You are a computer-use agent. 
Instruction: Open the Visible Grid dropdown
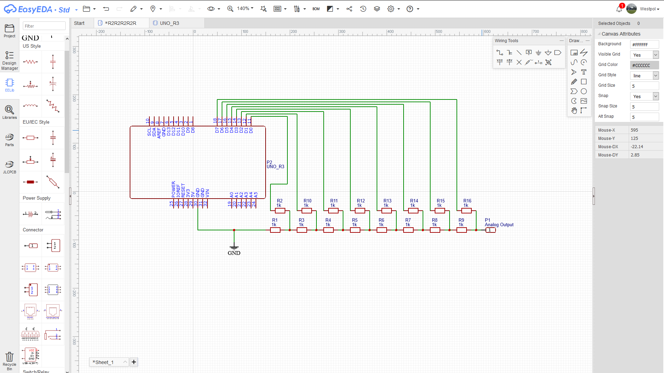tap(655, 55)
